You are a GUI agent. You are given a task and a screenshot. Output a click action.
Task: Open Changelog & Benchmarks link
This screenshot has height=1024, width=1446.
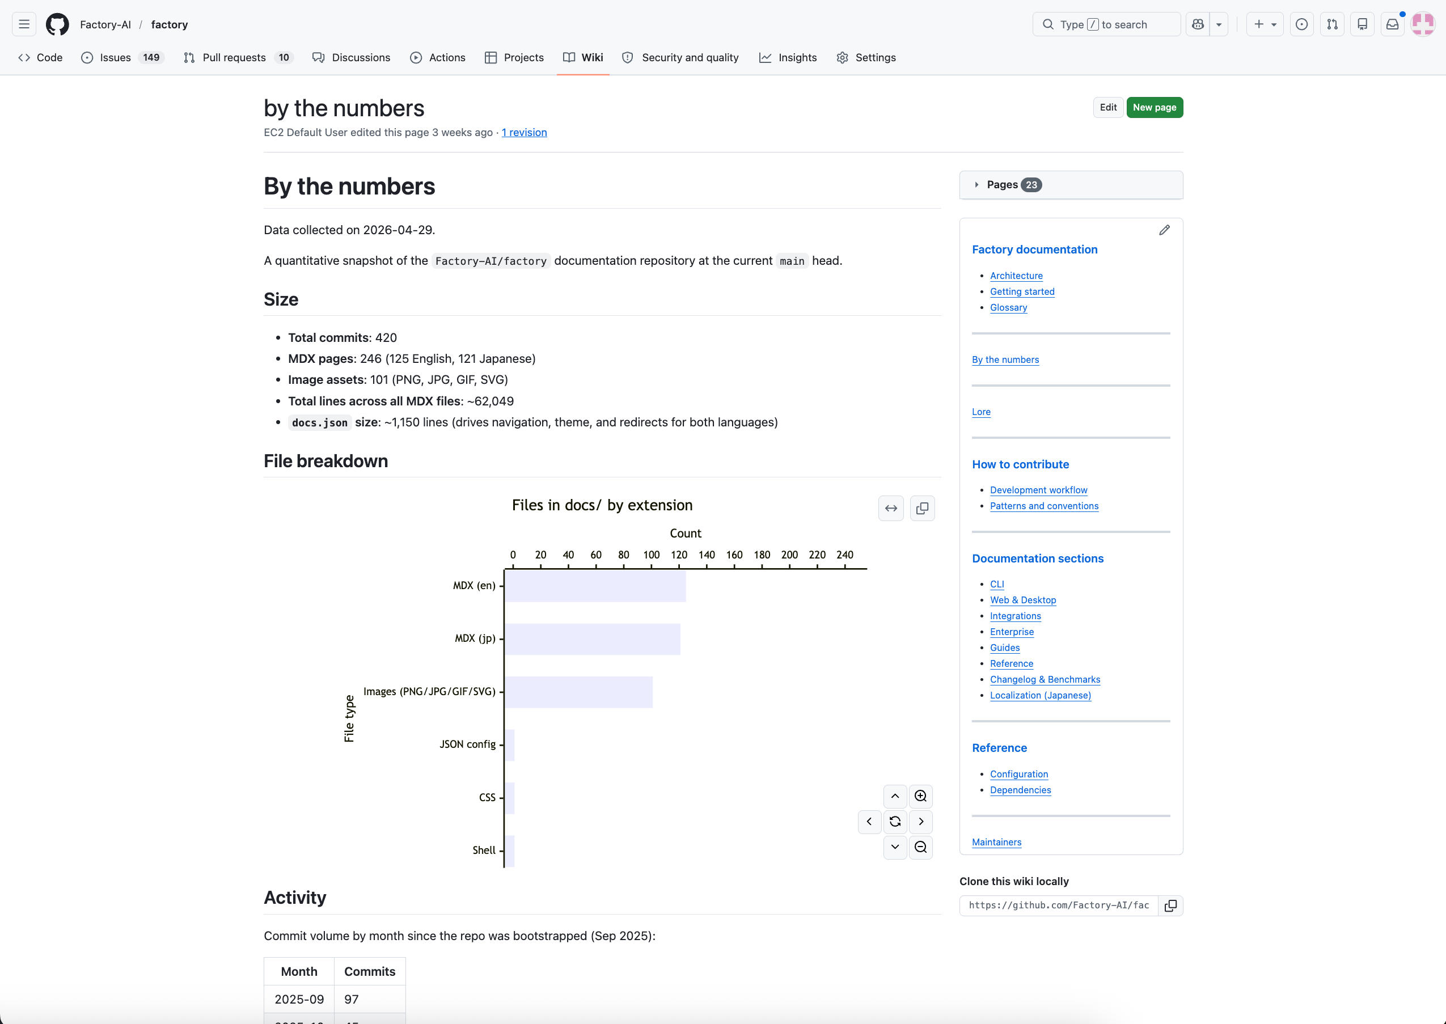coord(1045,679)
